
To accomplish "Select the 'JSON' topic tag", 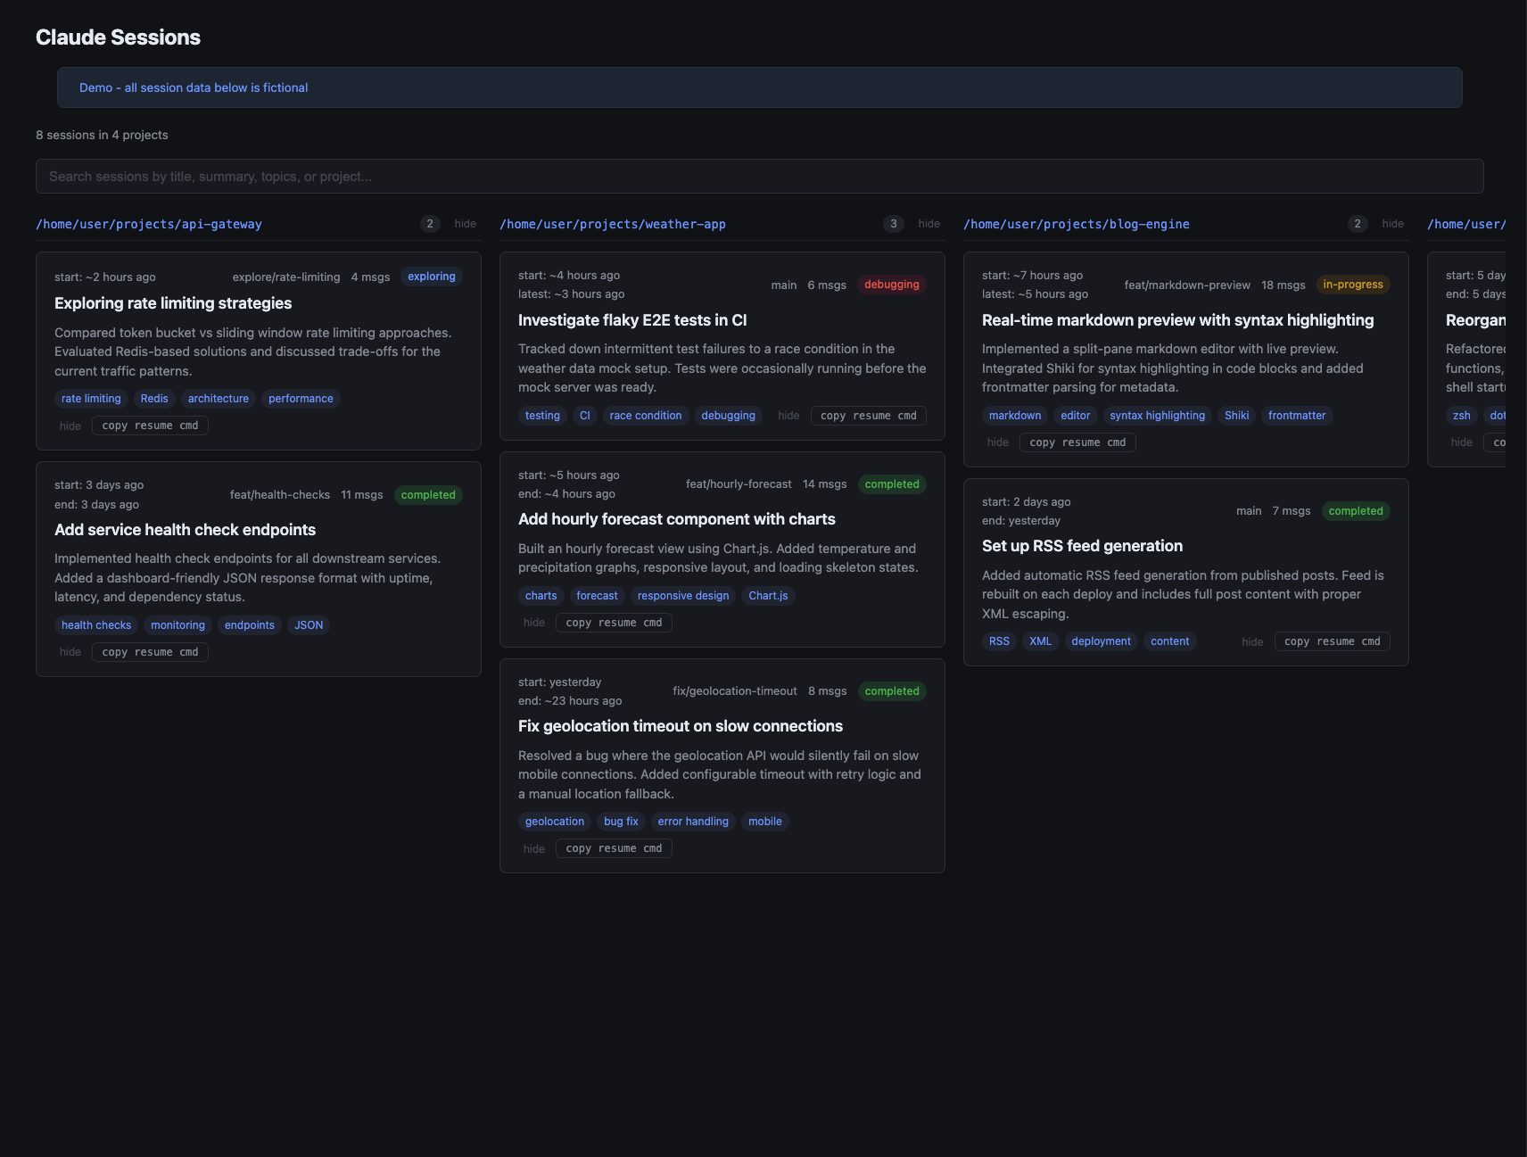I will point(309,625).
